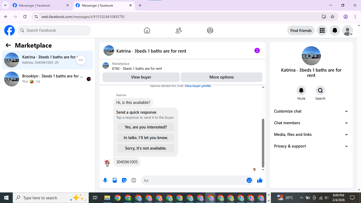361x203 pixels.
Task: Attach a photo with image icon
Action: (x=115, y=180)
